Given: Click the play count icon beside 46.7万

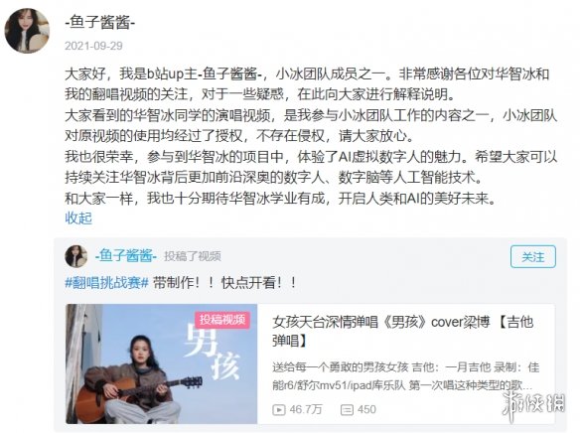Looking at the screenshot, I should [x=278, y=410].
